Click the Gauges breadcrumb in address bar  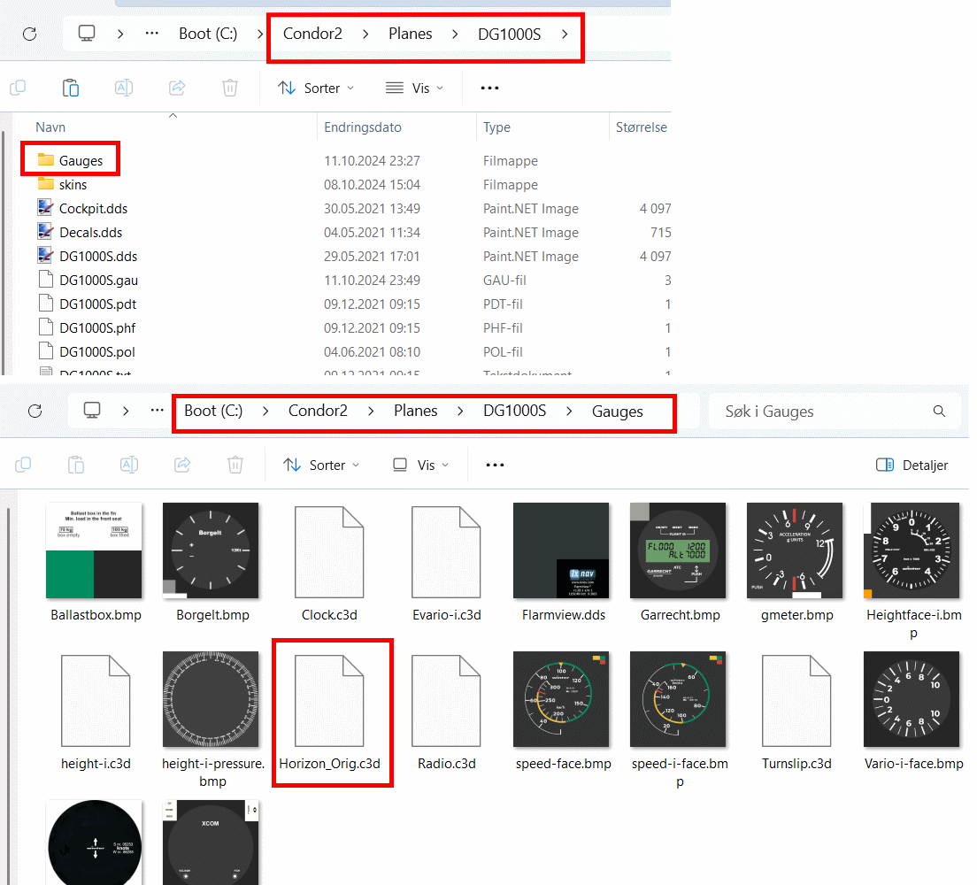tap(617, 412)
